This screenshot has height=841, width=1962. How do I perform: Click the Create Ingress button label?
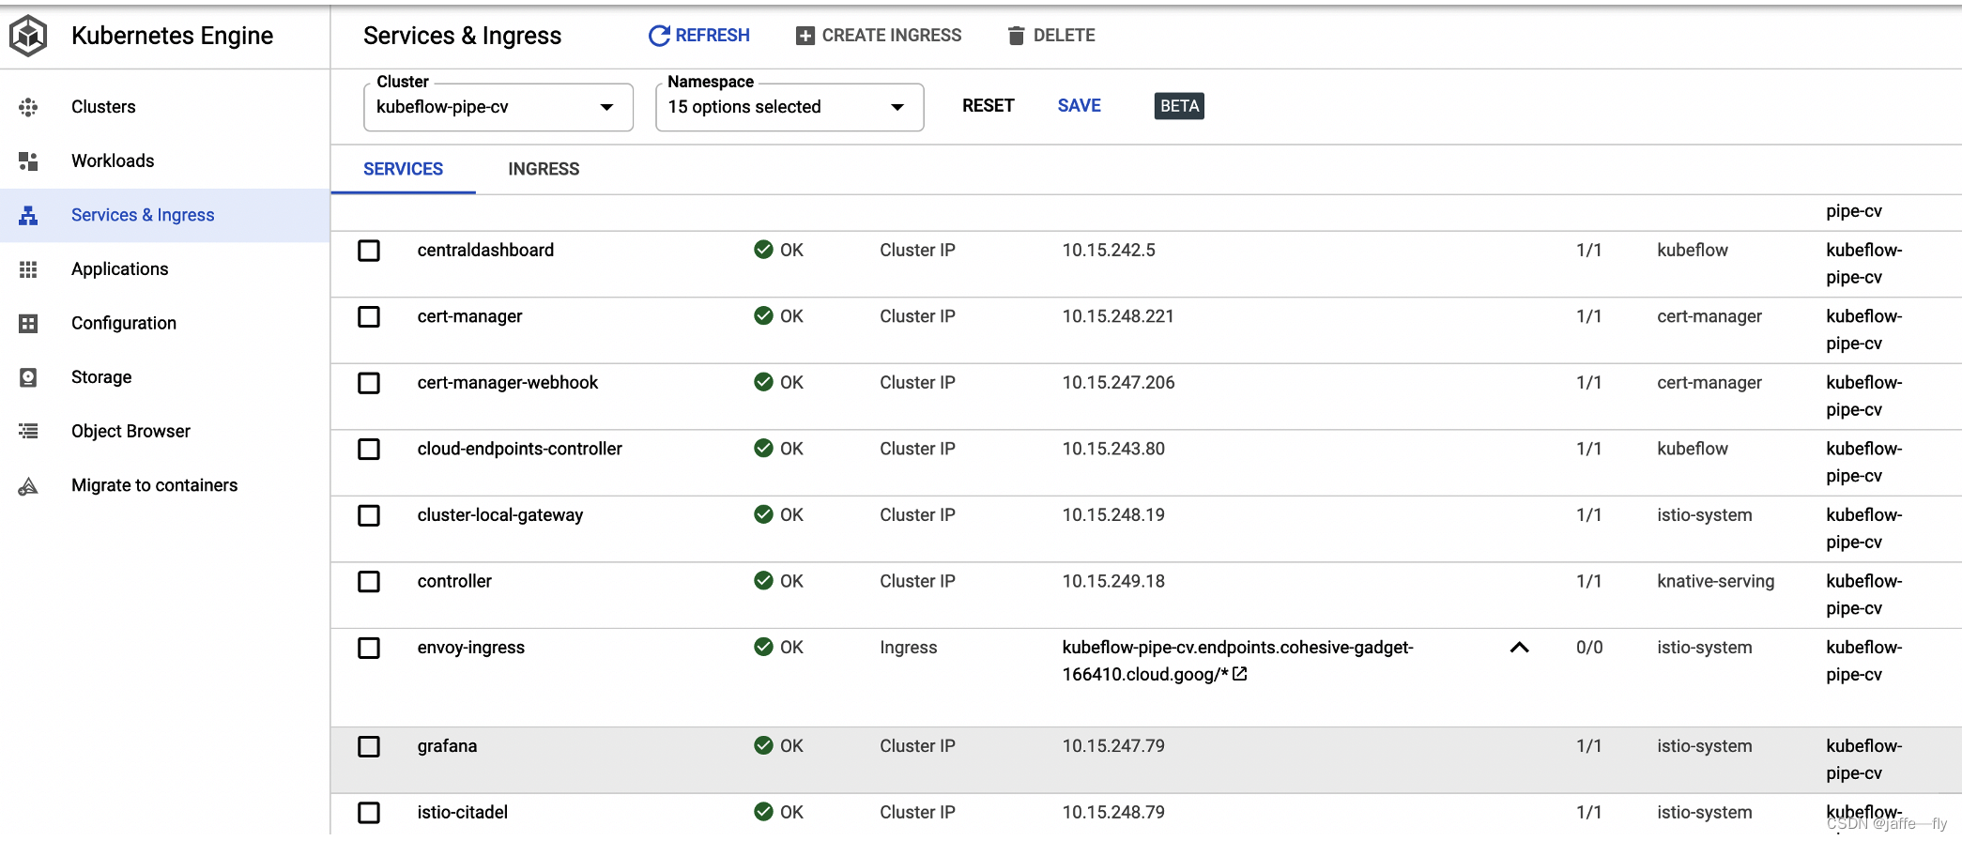click(892, 36)
